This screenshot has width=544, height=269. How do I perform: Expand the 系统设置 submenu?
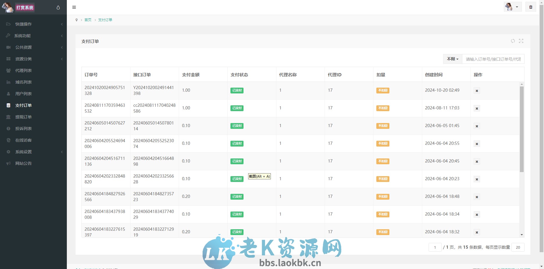(23, 152)
